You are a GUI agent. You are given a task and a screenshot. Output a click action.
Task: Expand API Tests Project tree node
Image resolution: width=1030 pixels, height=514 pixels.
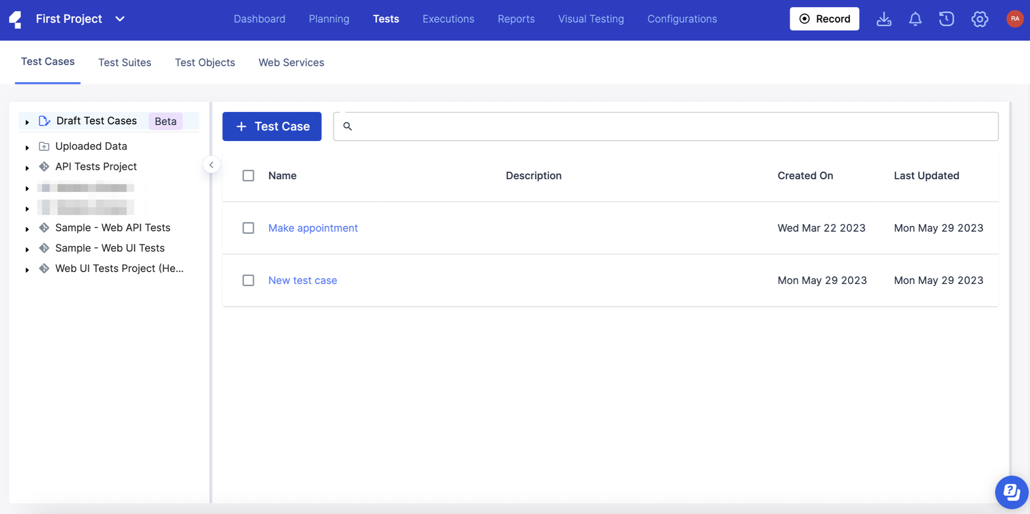[x=27, y=168]
